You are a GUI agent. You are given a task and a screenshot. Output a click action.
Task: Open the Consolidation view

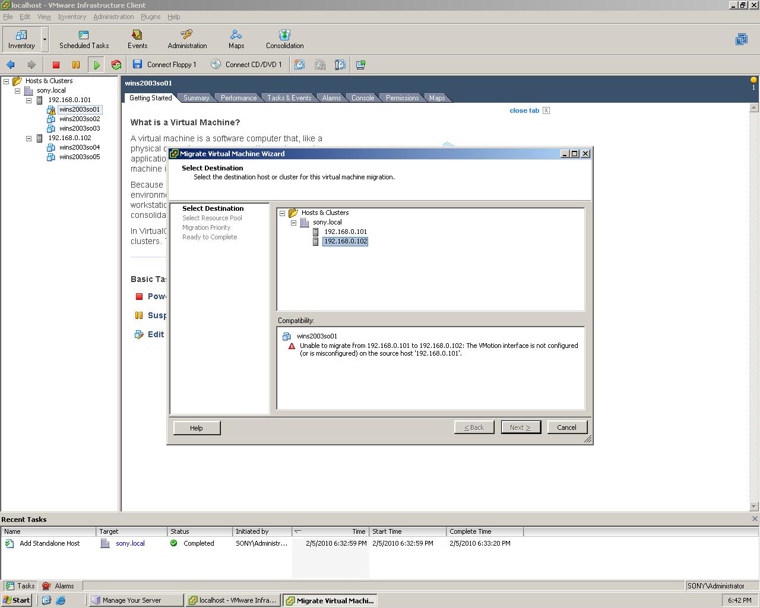(284, 37)
